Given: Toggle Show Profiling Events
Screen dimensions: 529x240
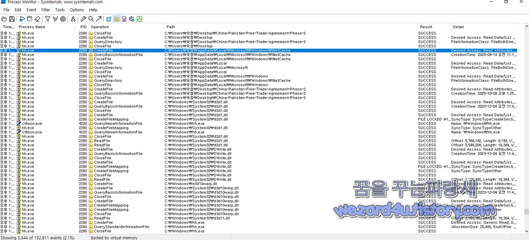Looking at the screenshot, I should [x=140, y=19].
